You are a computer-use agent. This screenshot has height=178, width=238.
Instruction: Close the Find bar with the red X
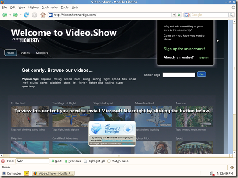[x=3, y=161]
